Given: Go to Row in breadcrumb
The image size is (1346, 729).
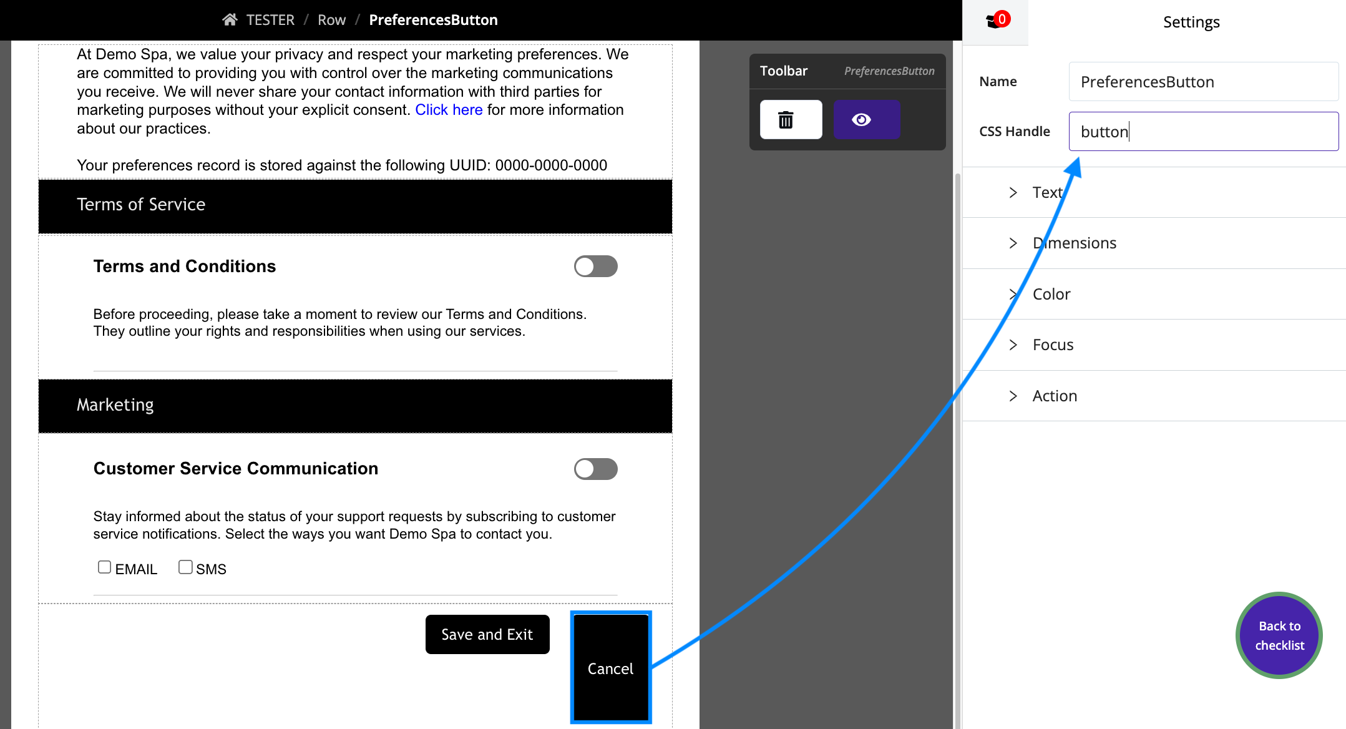Looking at the screenshot, I should click(x=331, y=20).
